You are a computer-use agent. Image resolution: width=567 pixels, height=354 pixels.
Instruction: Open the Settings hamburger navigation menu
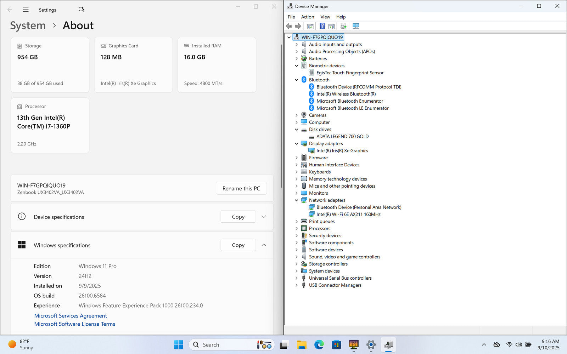26,10
